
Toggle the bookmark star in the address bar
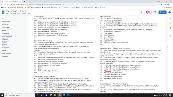pyautogui.click(x=162, y=5)
